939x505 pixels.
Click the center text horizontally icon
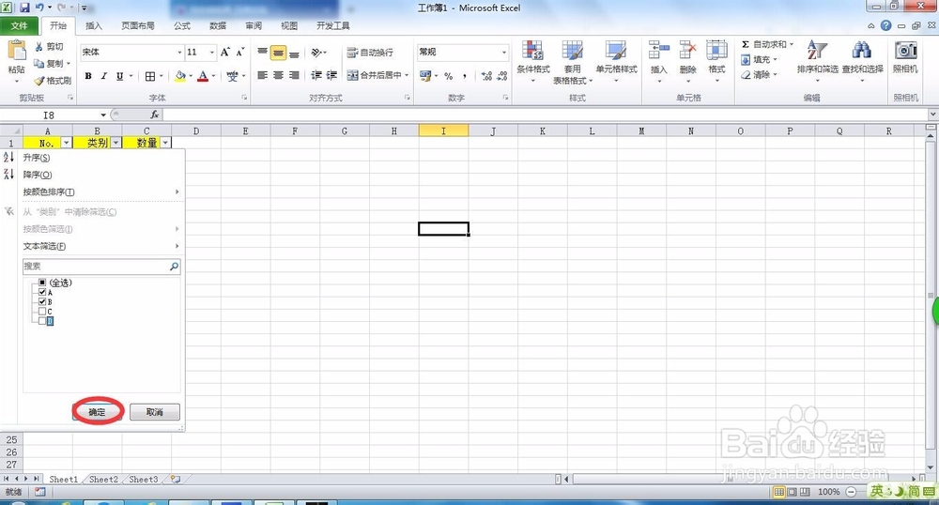[x=278, y=75]
